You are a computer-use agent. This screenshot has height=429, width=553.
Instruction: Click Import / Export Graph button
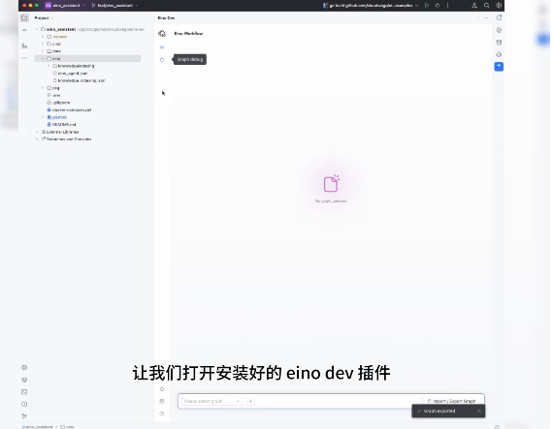click(x=451, y=401)
